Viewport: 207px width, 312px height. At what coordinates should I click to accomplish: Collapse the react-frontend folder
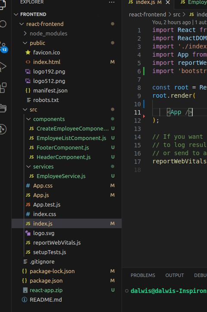(x=21, y=24)
